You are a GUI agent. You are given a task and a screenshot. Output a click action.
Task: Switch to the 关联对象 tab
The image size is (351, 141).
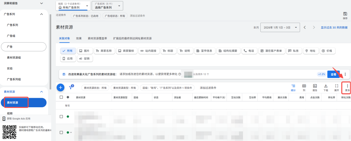tap(64, 38)
